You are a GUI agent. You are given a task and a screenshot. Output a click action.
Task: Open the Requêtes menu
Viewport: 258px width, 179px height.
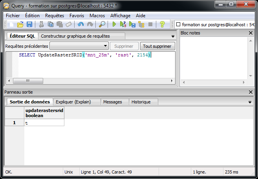pyautogui.click(x=54, y=15)
